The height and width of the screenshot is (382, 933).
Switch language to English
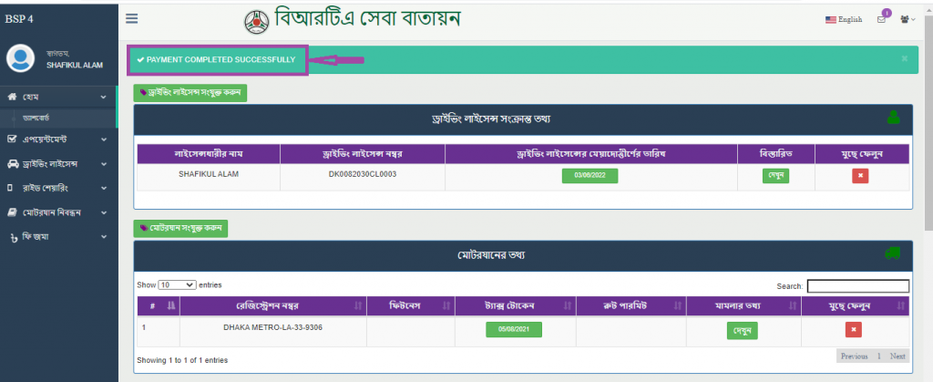click(x=843, y=19)
